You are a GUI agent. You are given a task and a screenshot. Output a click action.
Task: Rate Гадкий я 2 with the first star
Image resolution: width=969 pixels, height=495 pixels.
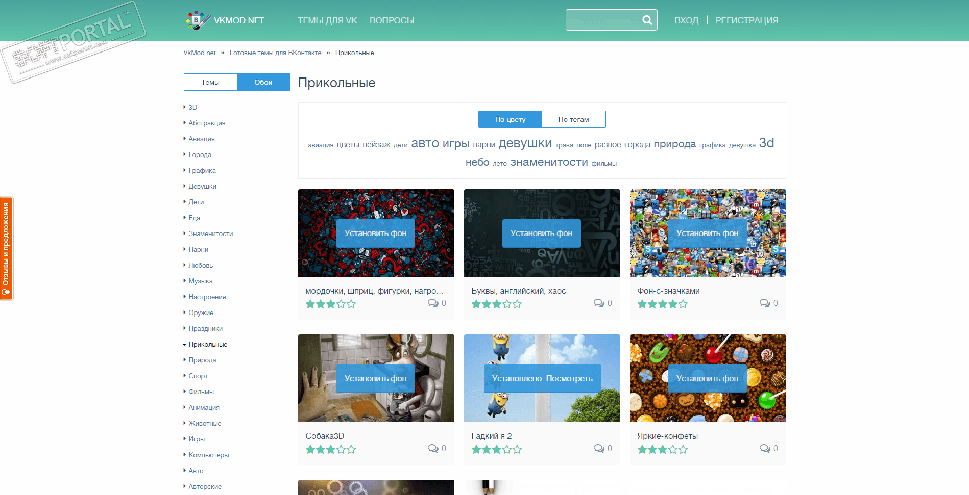[476, 450]
